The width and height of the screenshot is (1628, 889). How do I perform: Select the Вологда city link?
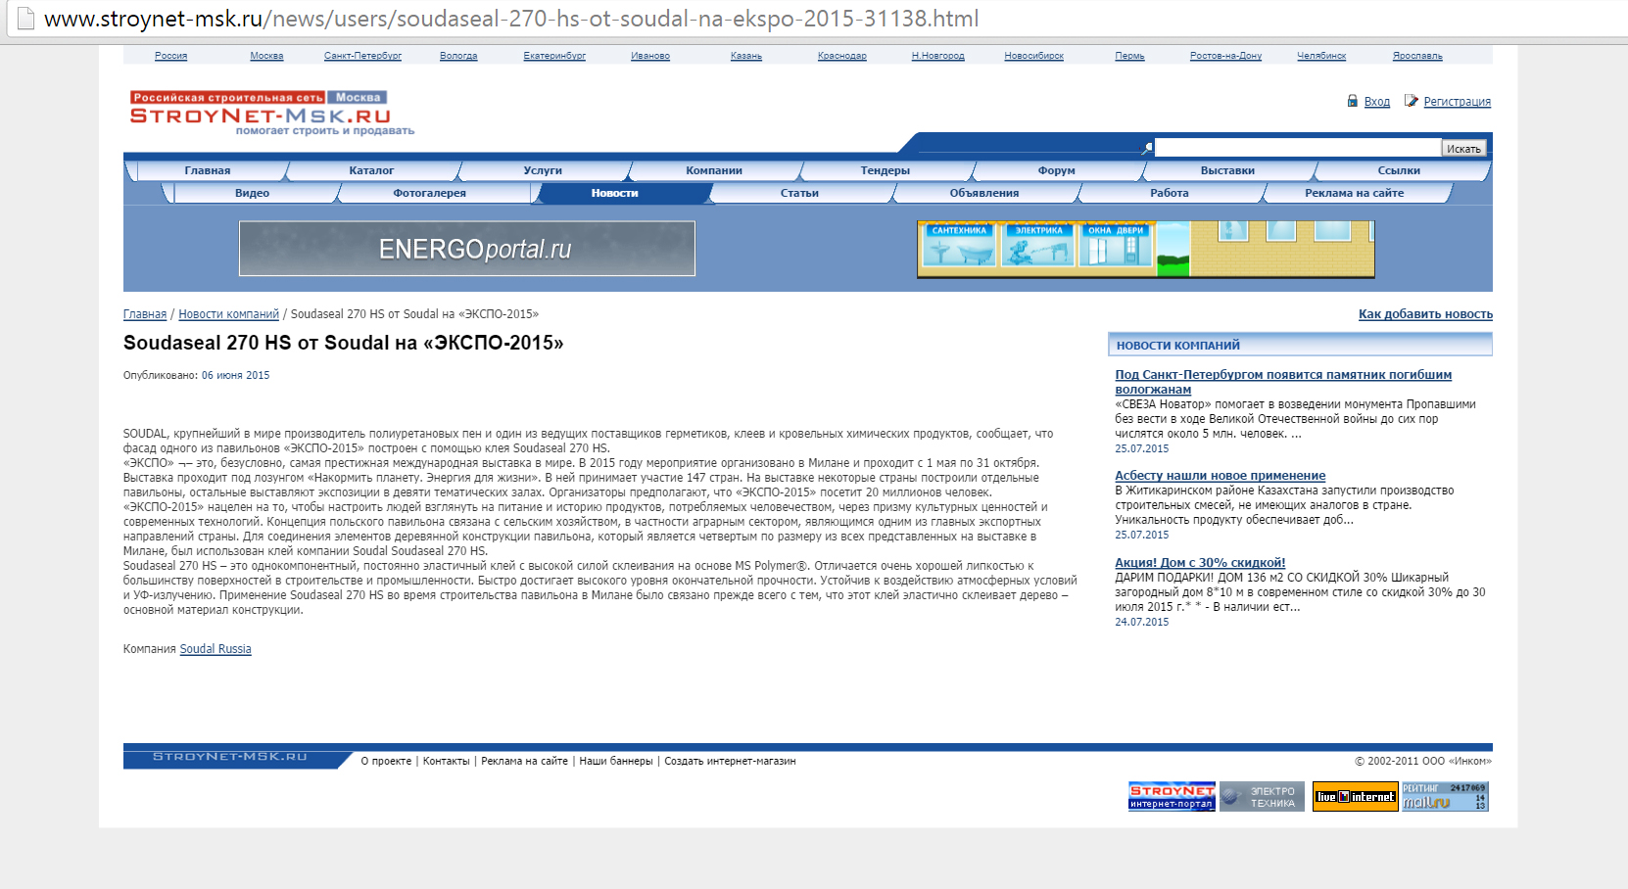pyautogui.click(x=458, y=56)
